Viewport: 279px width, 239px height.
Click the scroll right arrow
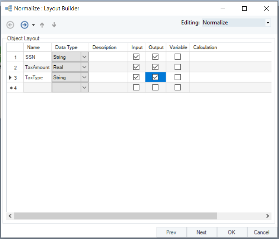(267, 216)
